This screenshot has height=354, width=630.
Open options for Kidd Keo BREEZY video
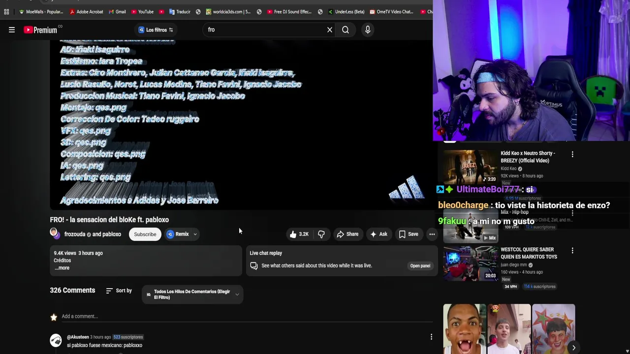pyautogui.click(x=572, y=154)
